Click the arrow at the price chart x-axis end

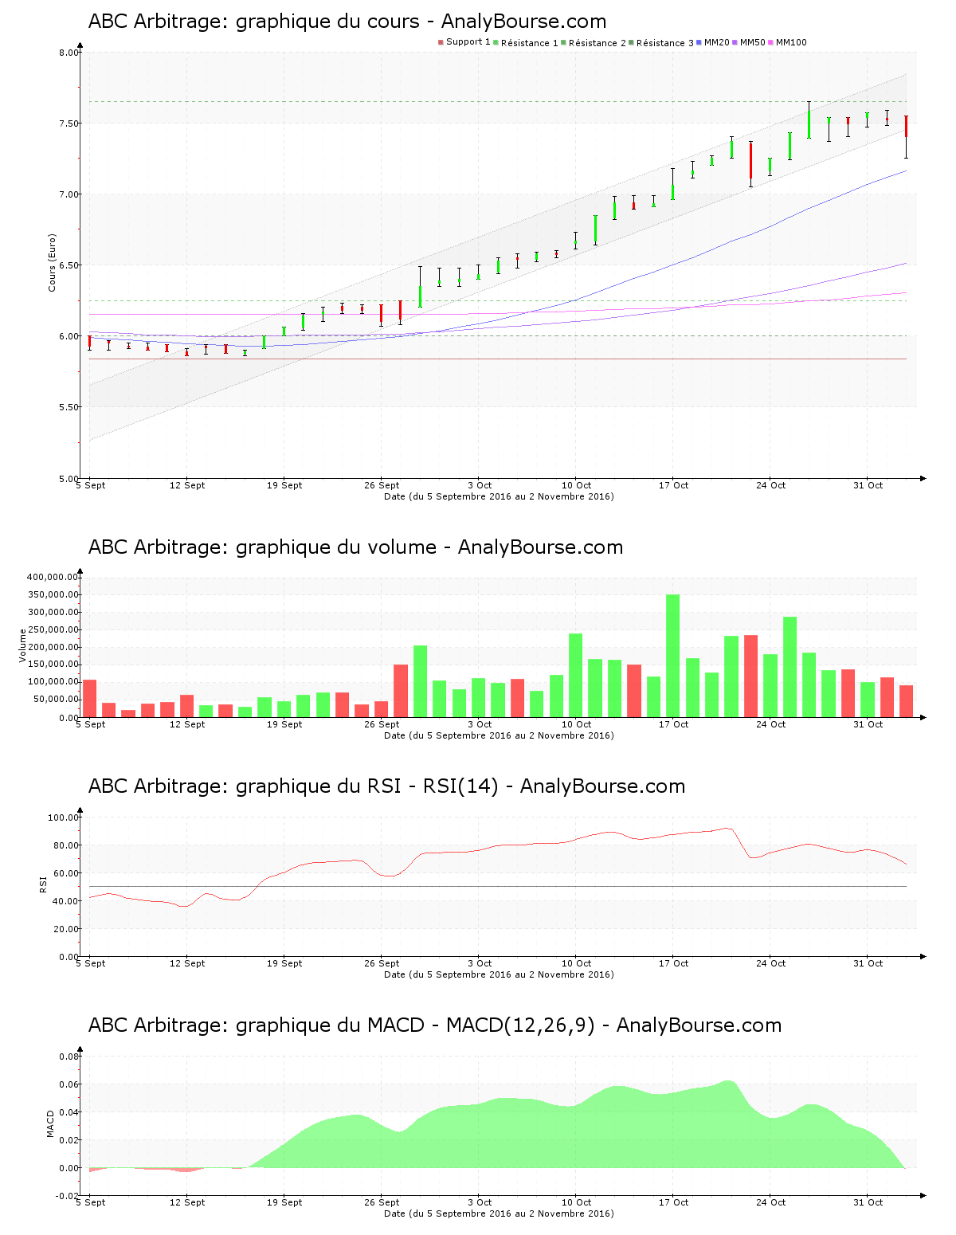(923, 478)
